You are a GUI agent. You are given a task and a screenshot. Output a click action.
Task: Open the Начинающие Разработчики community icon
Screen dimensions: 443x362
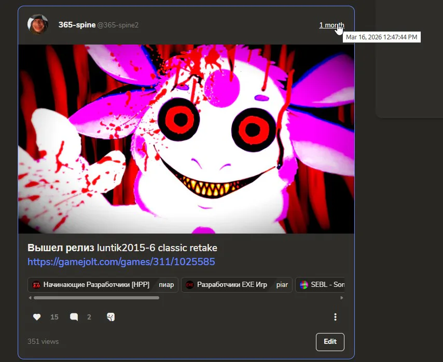click(36, 285)
